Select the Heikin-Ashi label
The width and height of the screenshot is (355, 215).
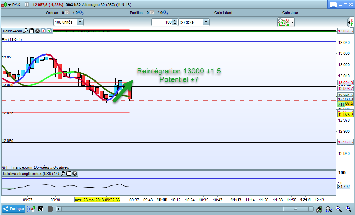point(12,31)
